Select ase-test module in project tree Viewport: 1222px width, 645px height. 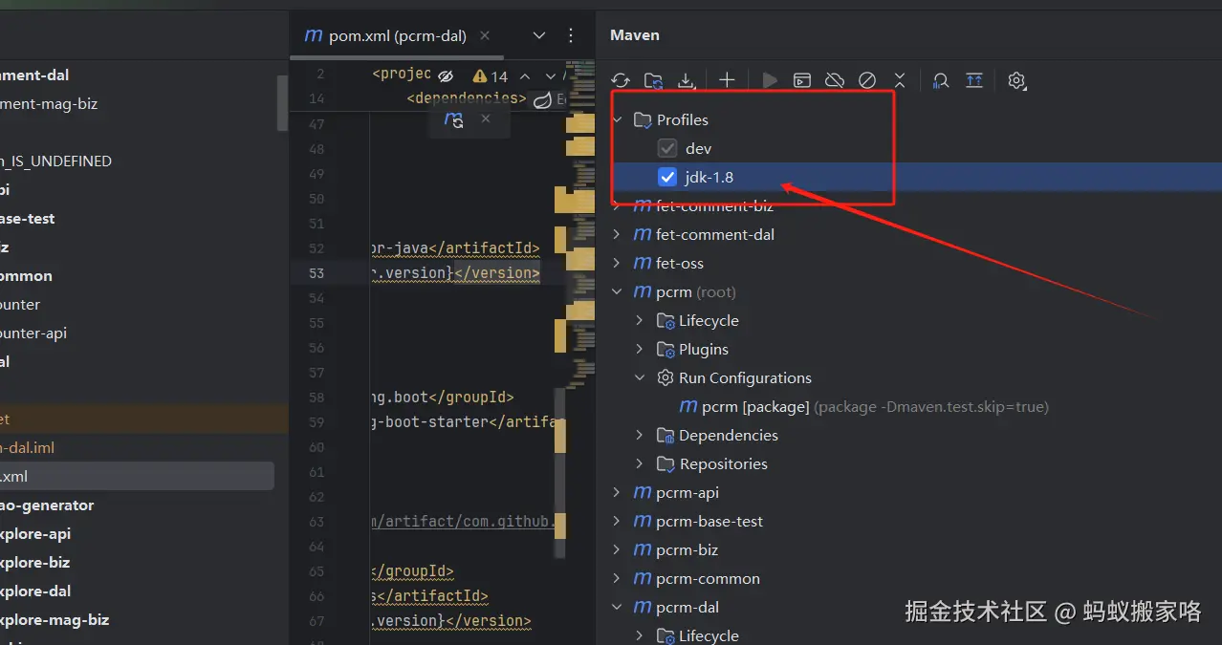28,218
